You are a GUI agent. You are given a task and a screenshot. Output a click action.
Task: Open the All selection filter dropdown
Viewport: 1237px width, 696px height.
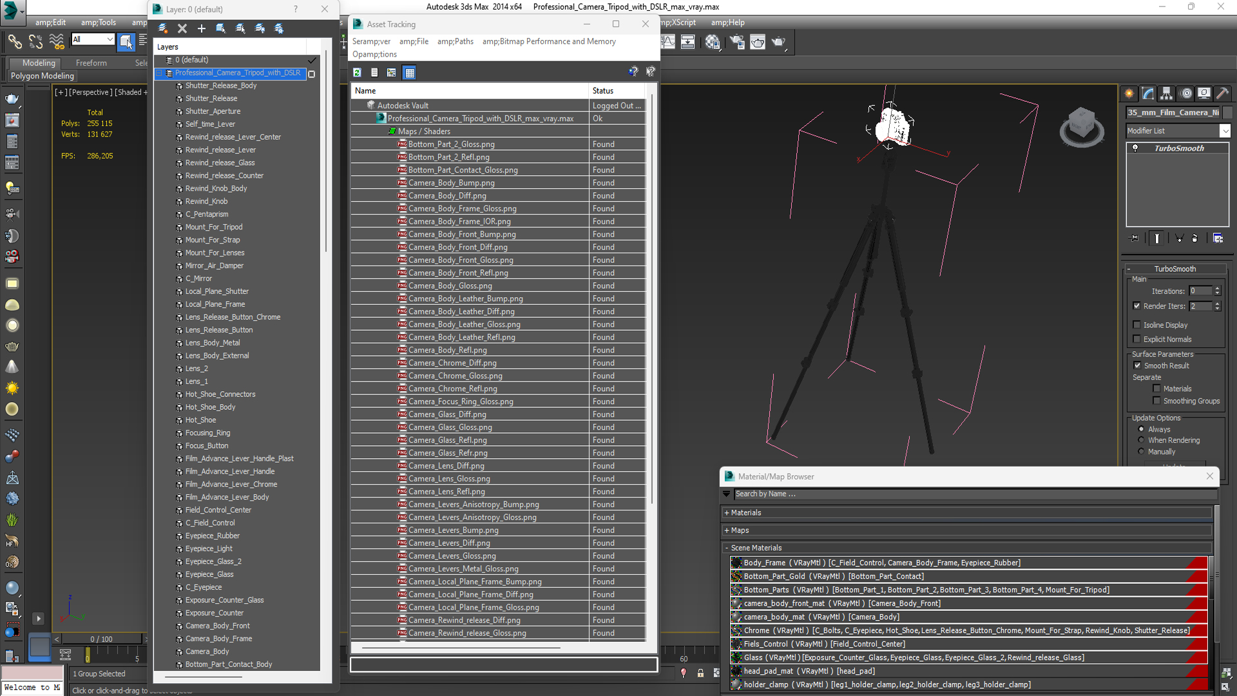coord(109,40)
